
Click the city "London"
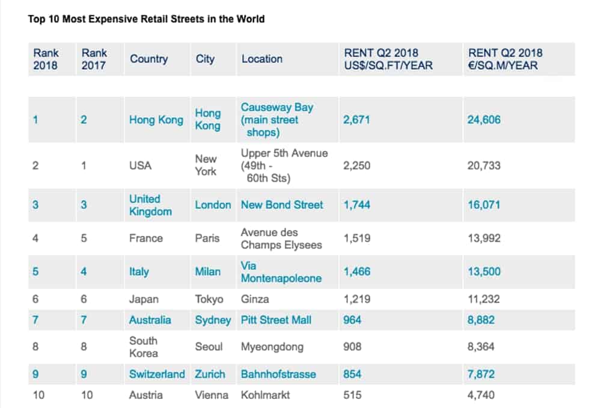coord(213,205)
